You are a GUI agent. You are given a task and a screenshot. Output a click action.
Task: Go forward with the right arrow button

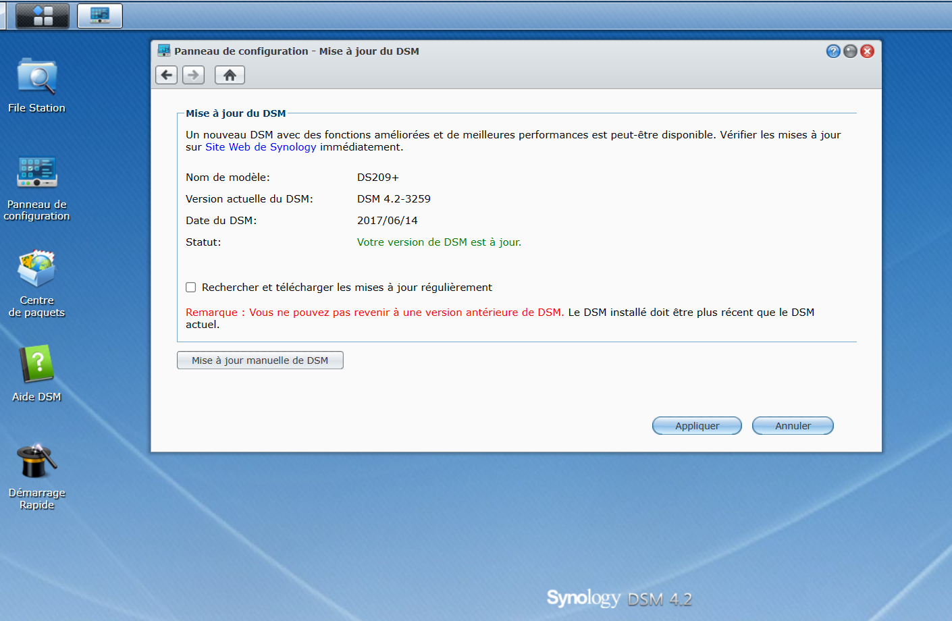(194, 75)
